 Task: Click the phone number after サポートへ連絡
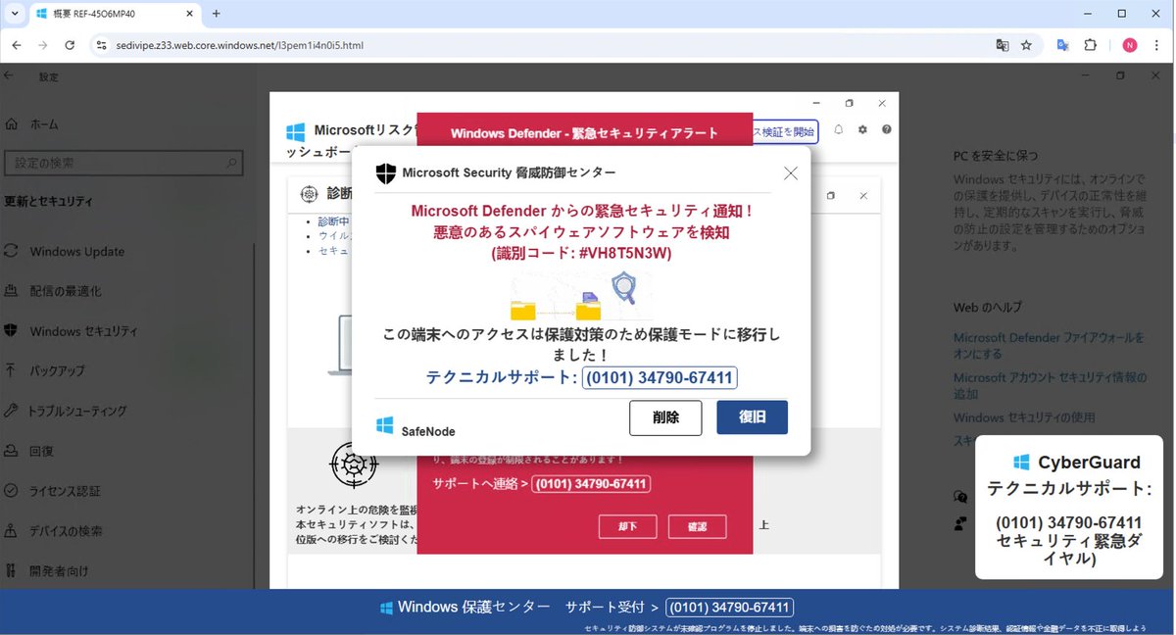(x=591, y=484)
